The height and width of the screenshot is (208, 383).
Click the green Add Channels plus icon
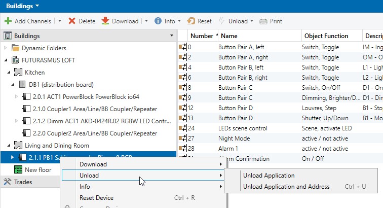[8, 21]
